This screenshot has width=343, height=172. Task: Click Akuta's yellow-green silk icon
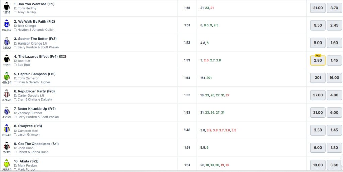(x=7, y=163)
